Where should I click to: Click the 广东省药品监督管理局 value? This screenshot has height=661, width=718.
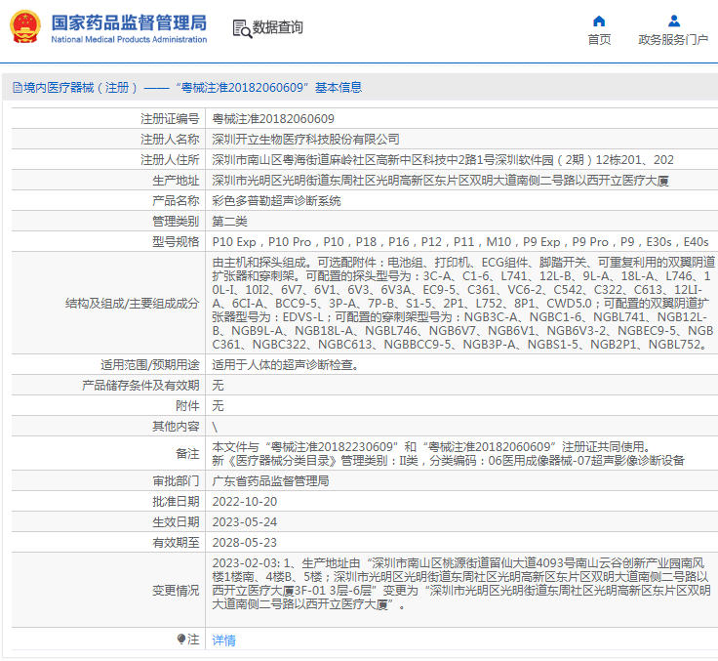click(270, 481)
